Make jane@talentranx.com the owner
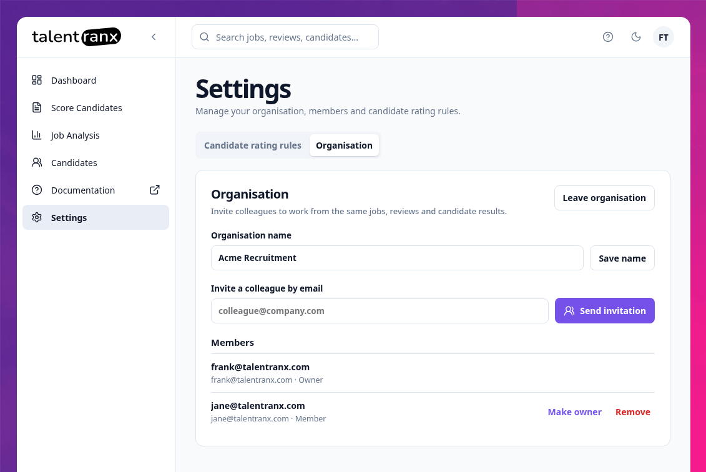706x472 pixels. pos(574,412)
